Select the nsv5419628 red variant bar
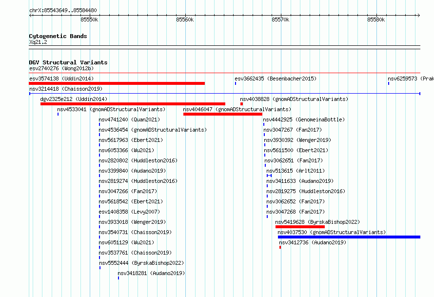434x297 pixels. click(x=300, y=227)
